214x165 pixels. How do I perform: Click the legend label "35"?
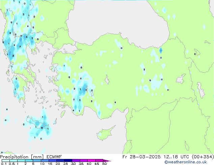[x=81, y=164]
